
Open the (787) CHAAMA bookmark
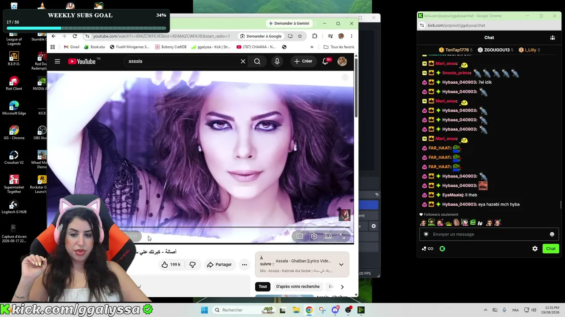click(x=256, y=47)
